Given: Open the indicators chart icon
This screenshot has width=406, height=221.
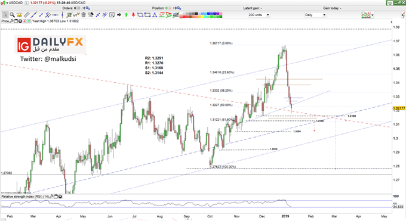Looking at the screenshot, I should (366, 15).
